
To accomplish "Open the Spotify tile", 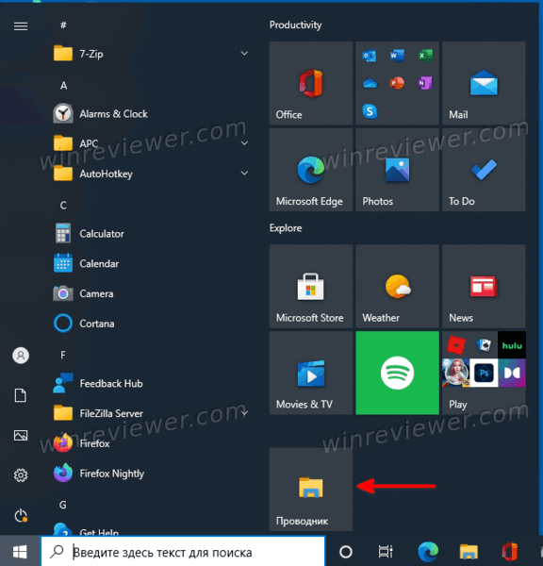I will coord(397,373).
